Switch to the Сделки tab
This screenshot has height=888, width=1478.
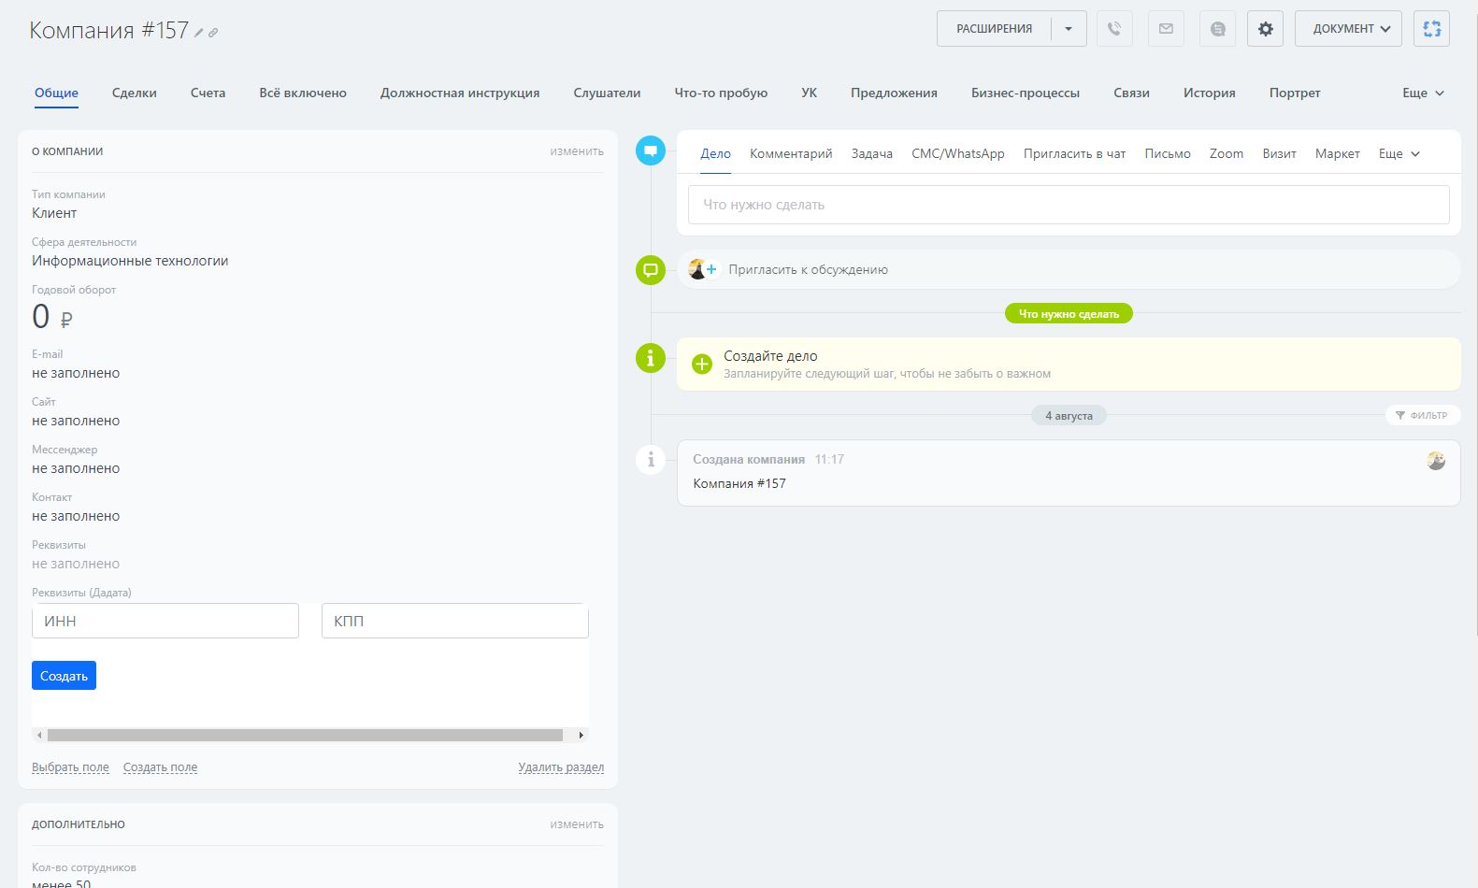[x=135, y=93]
